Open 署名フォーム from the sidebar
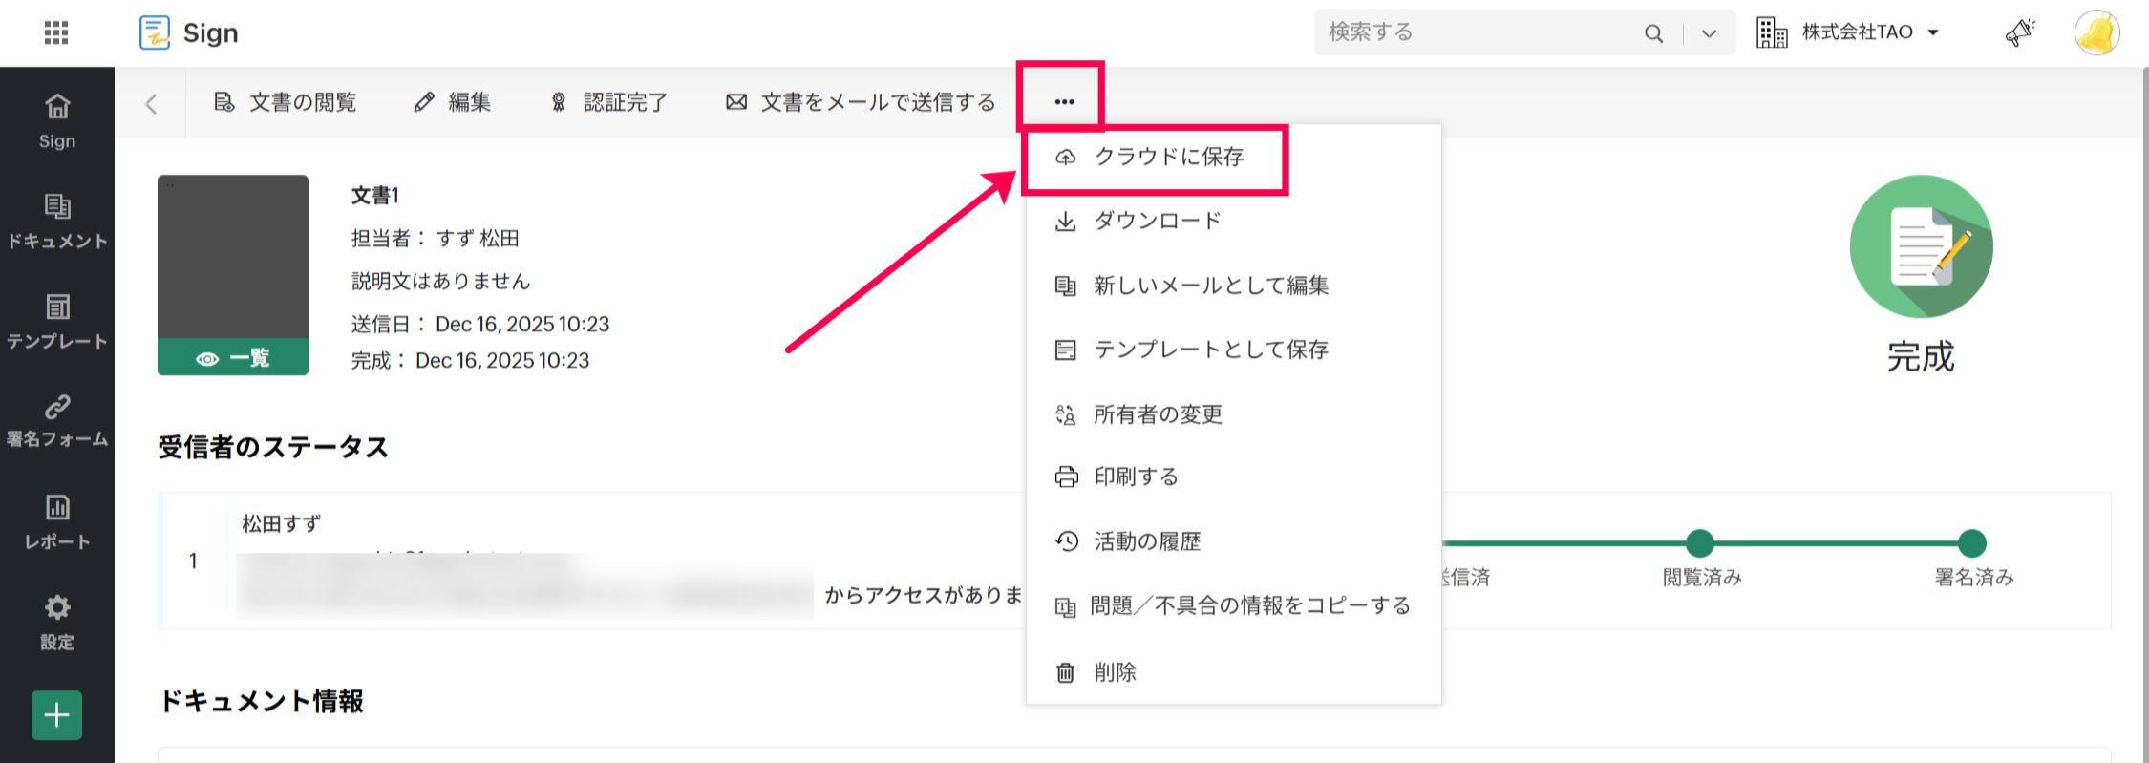Viewport: 2149px width, 763px height. point(57,421)
